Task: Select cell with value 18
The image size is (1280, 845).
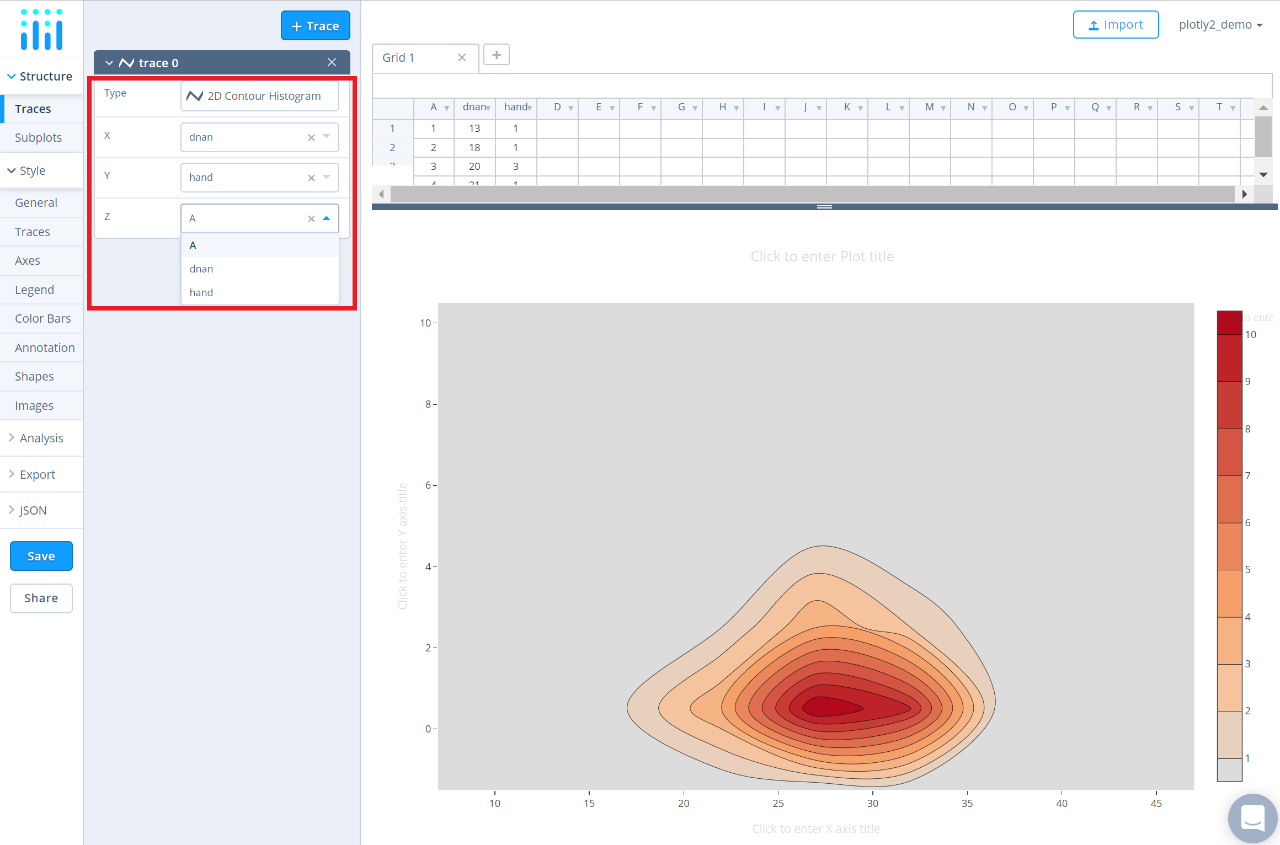Action: (474, 147)
